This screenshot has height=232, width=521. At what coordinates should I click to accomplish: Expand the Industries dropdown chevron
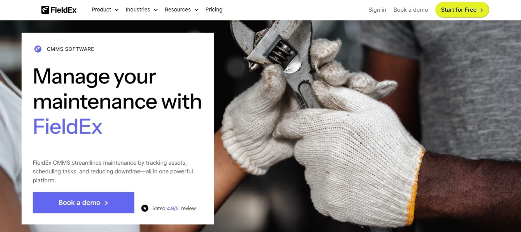[x=156, y=10]
